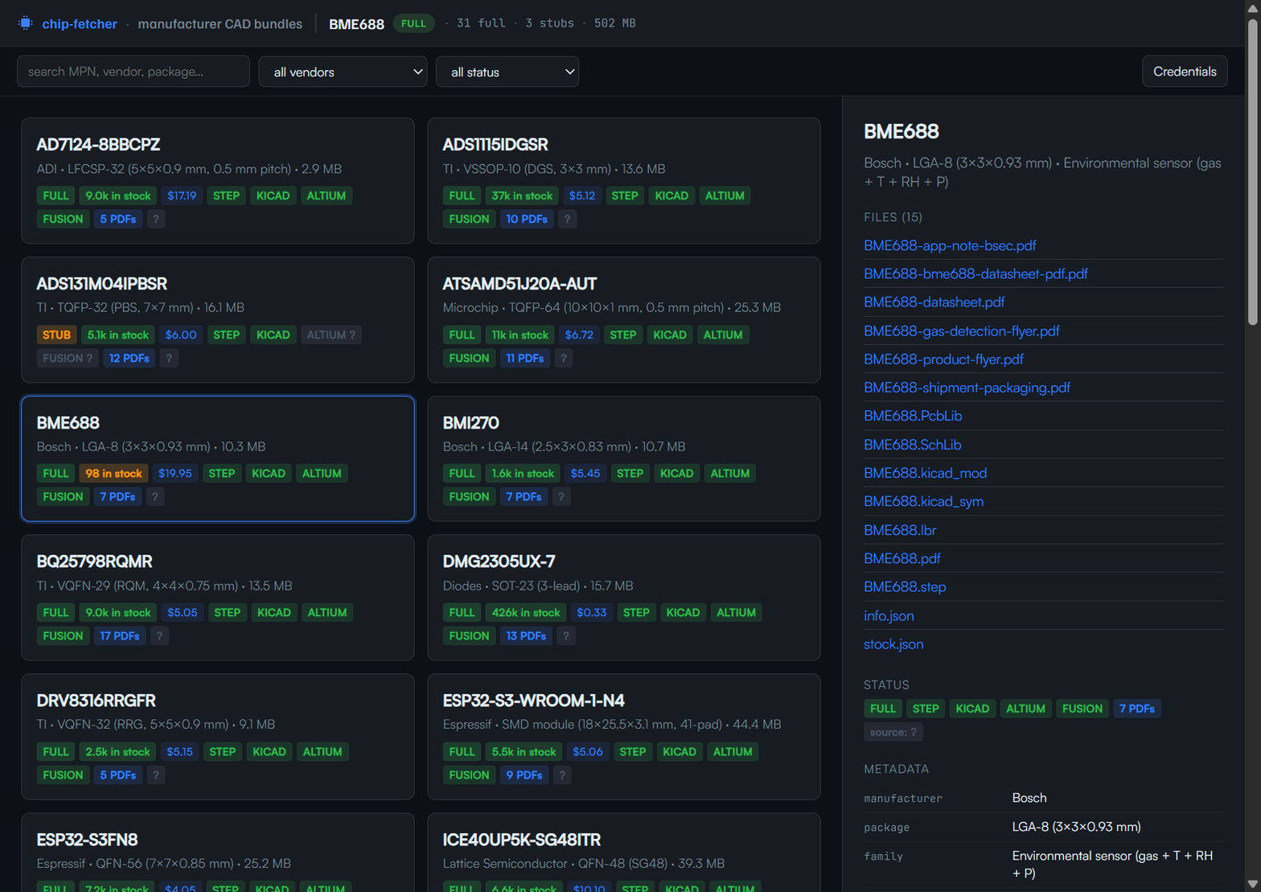Click the 426k in stock badge on DMG2305UX-7
This screenshot has width=1261, height=892.
526,613
